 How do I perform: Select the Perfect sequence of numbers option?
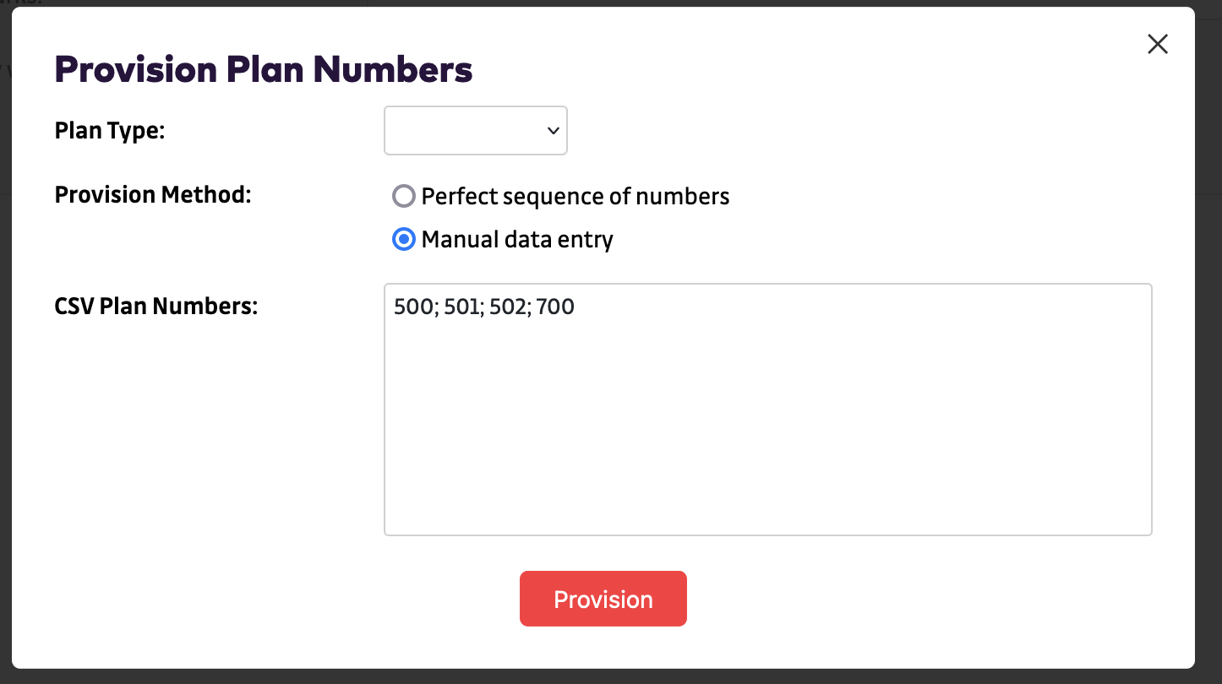[403, 195]
